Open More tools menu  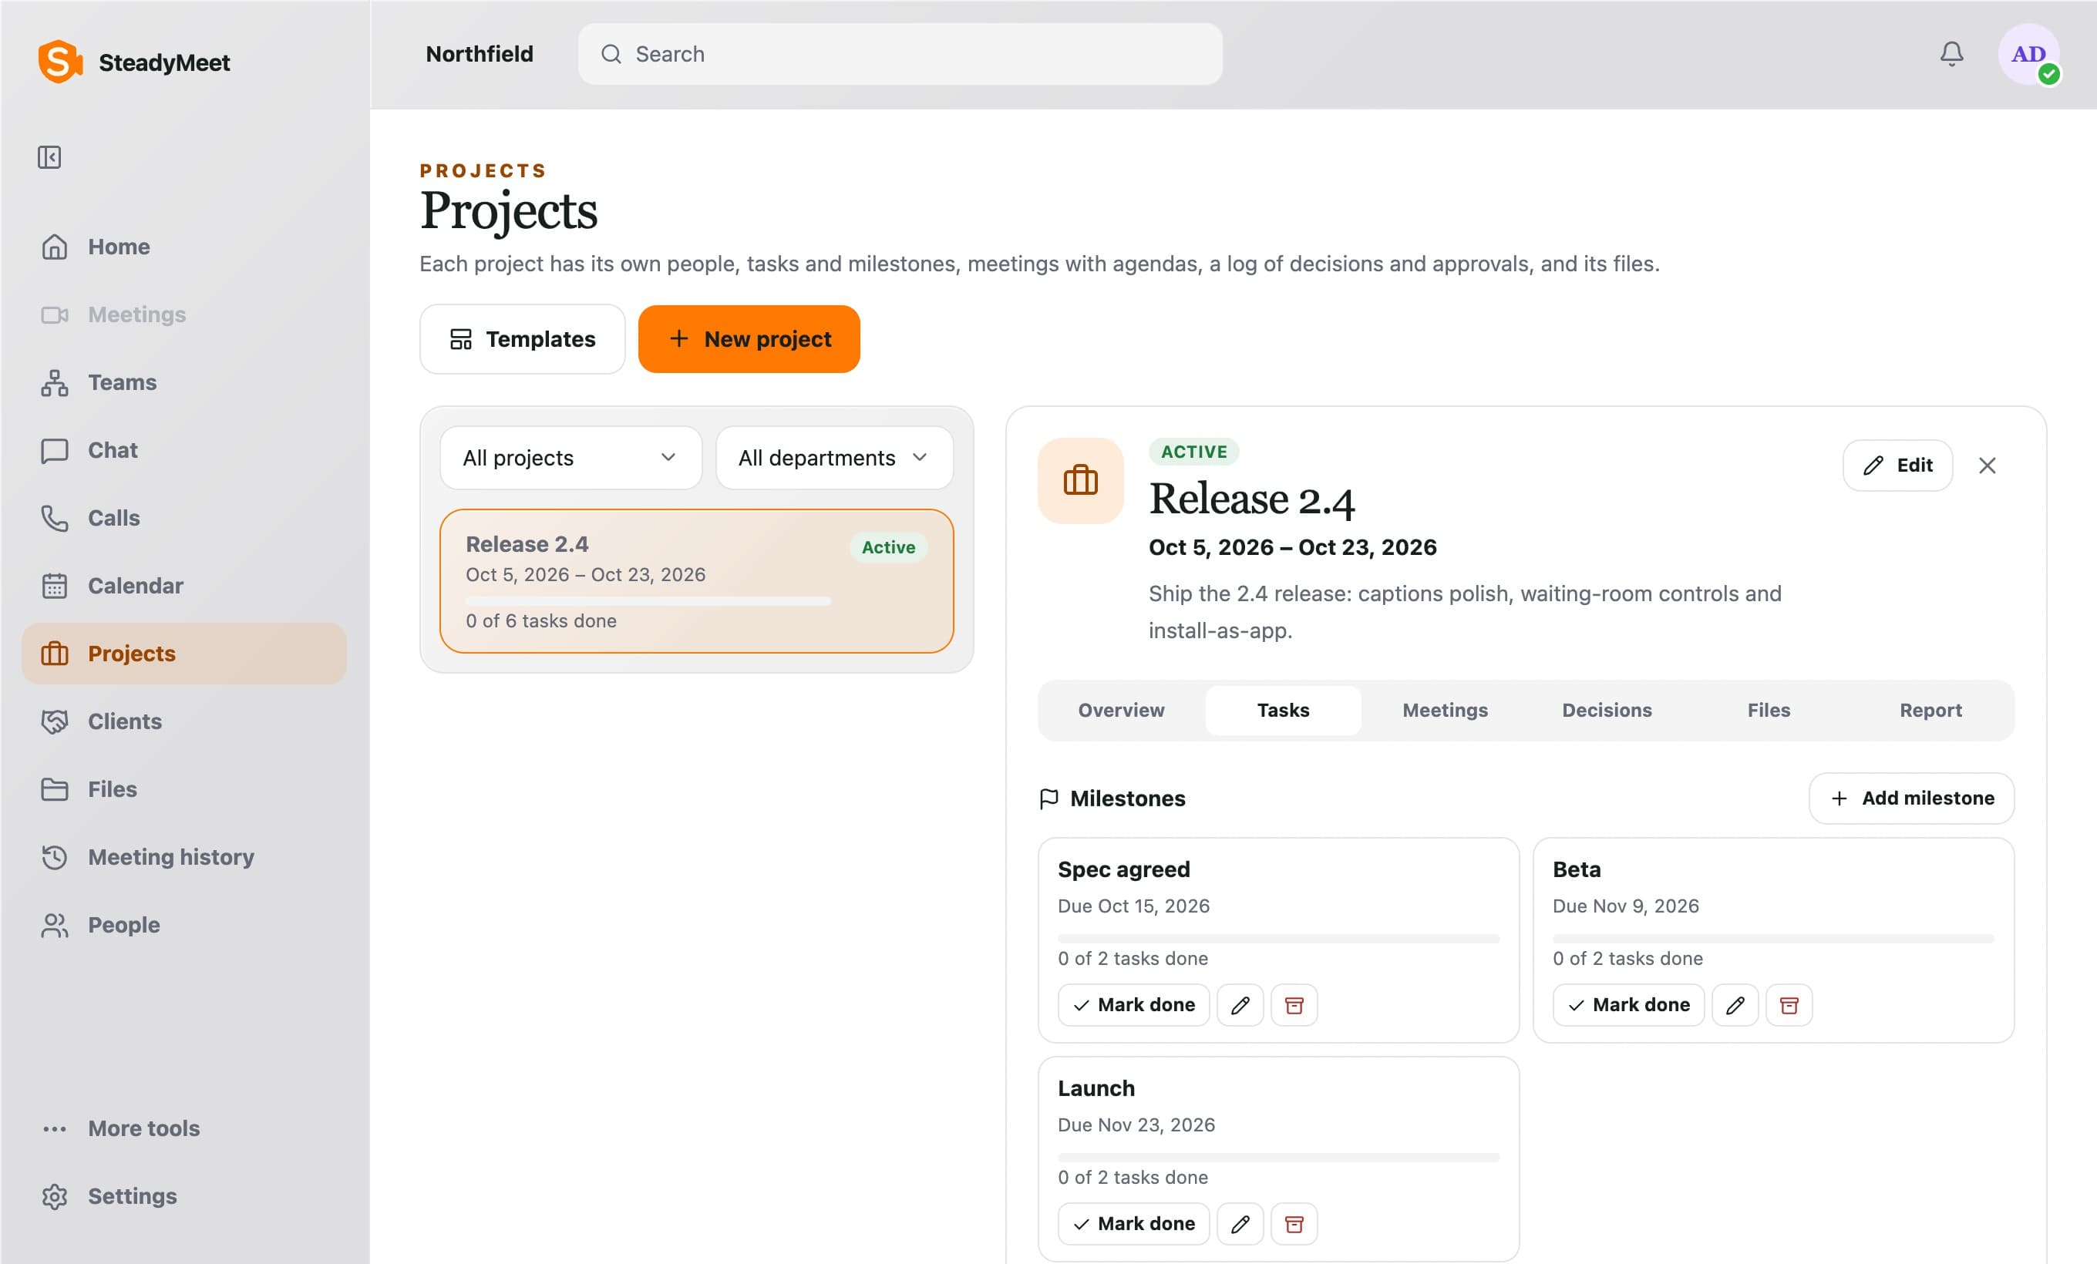[x=183, y=1129]
